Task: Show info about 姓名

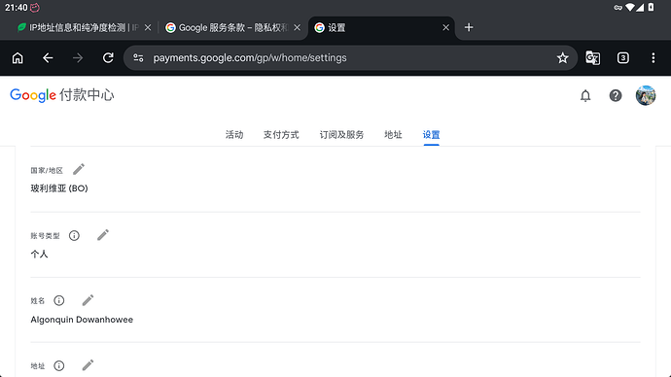Action: point(59,300)
